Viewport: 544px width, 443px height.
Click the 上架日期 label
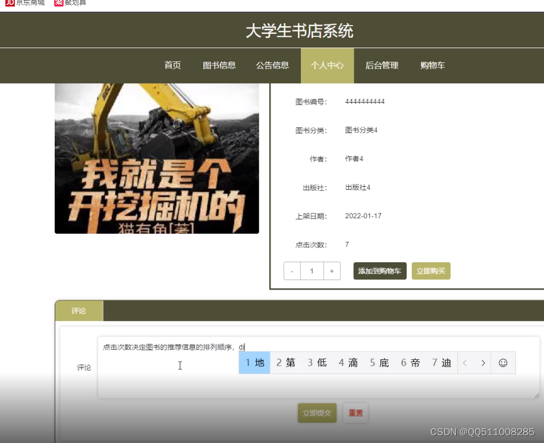click(311, 216)
